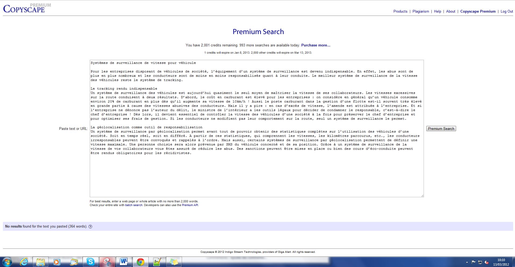Launch the Snipping Tool taskbar icon

107,262
